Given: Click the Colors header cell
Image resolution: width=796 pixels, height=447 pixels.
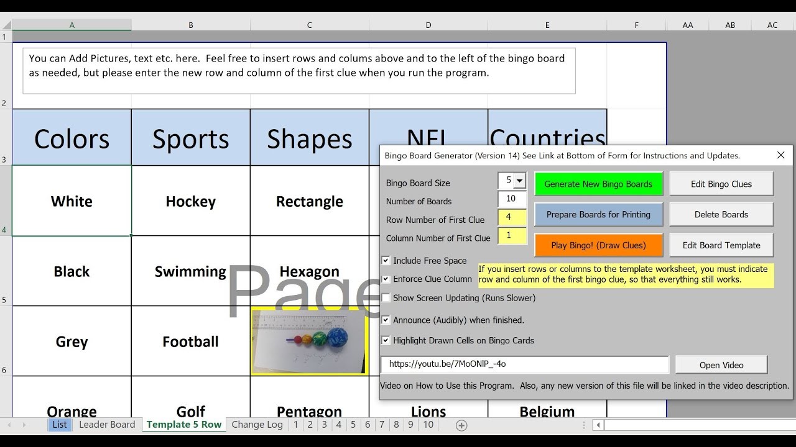Looking at the screenshot, I should (x=72, y=137).
